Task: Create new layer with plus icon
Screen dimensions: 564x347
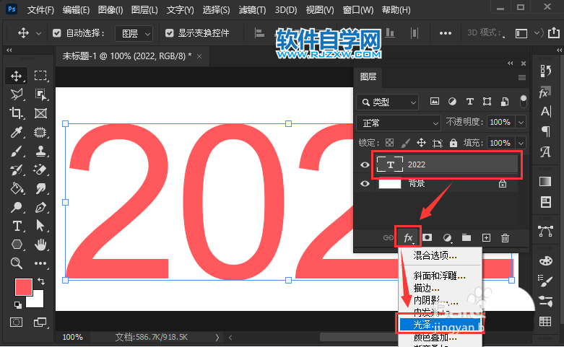Action: coord(486,237)
